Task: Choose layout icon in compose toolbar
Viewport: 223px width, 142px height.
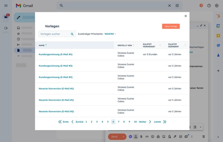Action: tap(181, 136)
